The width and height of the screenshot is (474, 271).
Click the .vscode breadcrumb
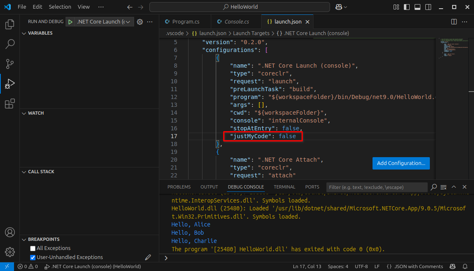point(175,33)
